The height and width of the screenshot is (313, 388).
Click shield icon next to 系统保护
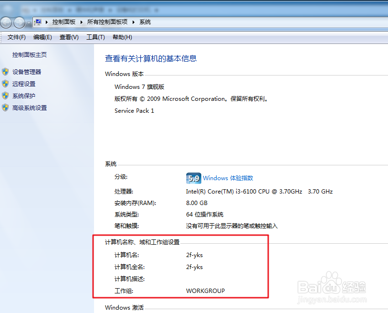5,96
